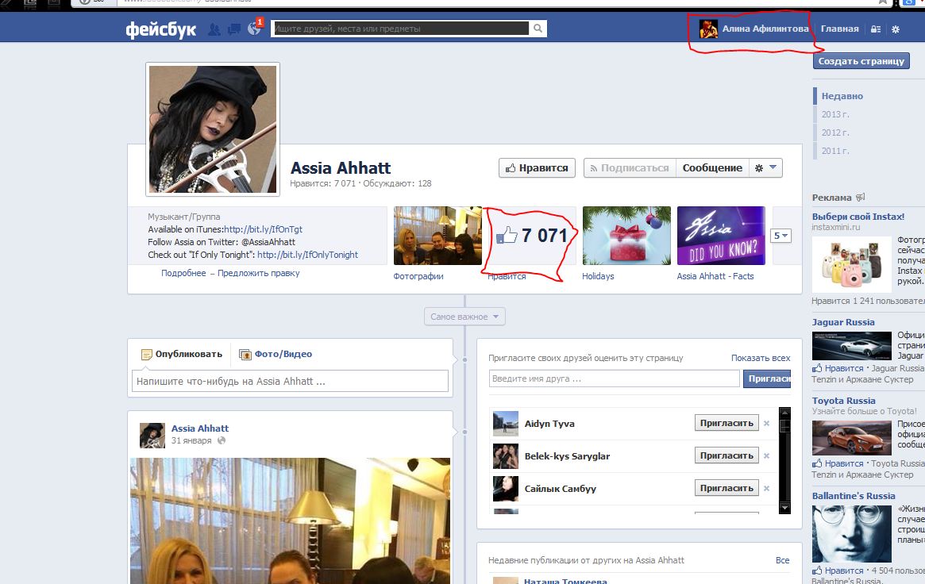Open the bit.ly/IfOnTgt iTunes link

coord(263,229)
